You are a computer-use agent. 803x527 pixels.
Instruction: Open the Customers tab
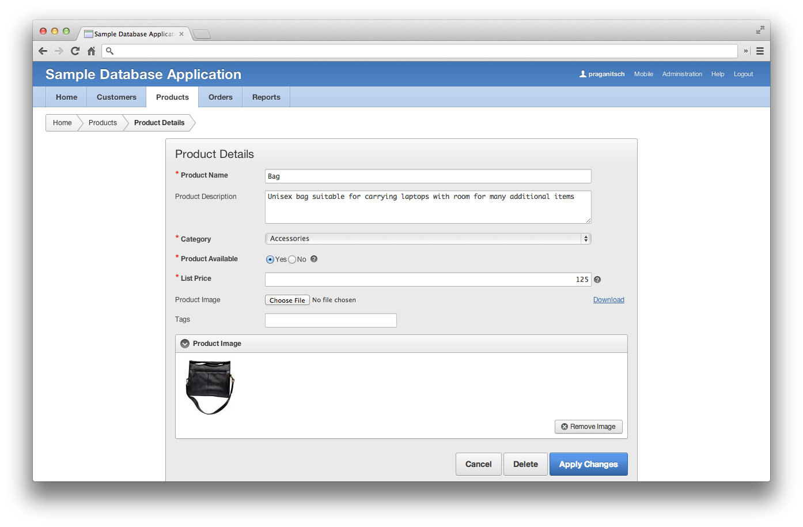pos(116,97)
